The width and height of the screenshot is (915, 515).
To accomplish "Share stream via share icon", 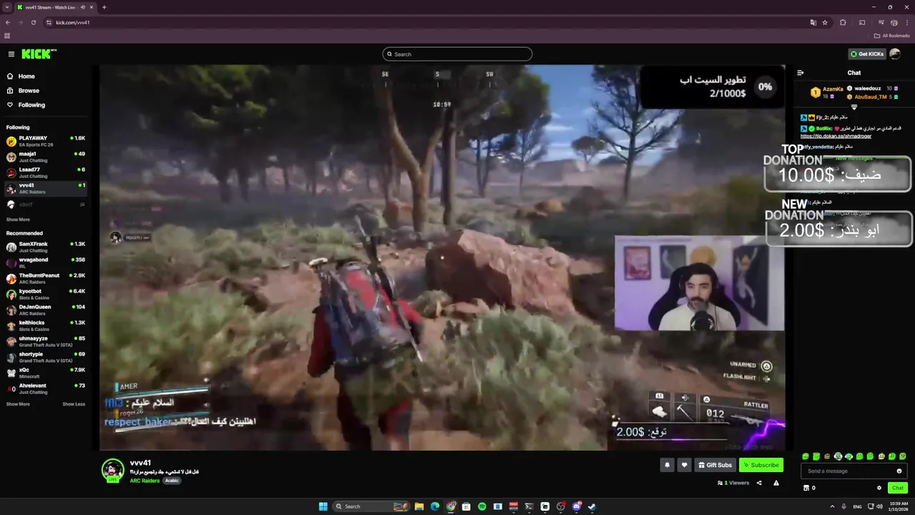I will tap(759, 483).
